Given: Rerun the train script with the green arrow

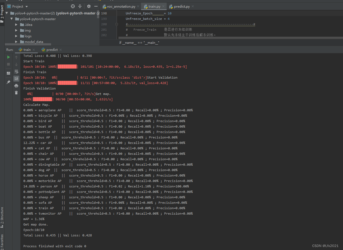Looking at the screenshot, I should 8,57.
